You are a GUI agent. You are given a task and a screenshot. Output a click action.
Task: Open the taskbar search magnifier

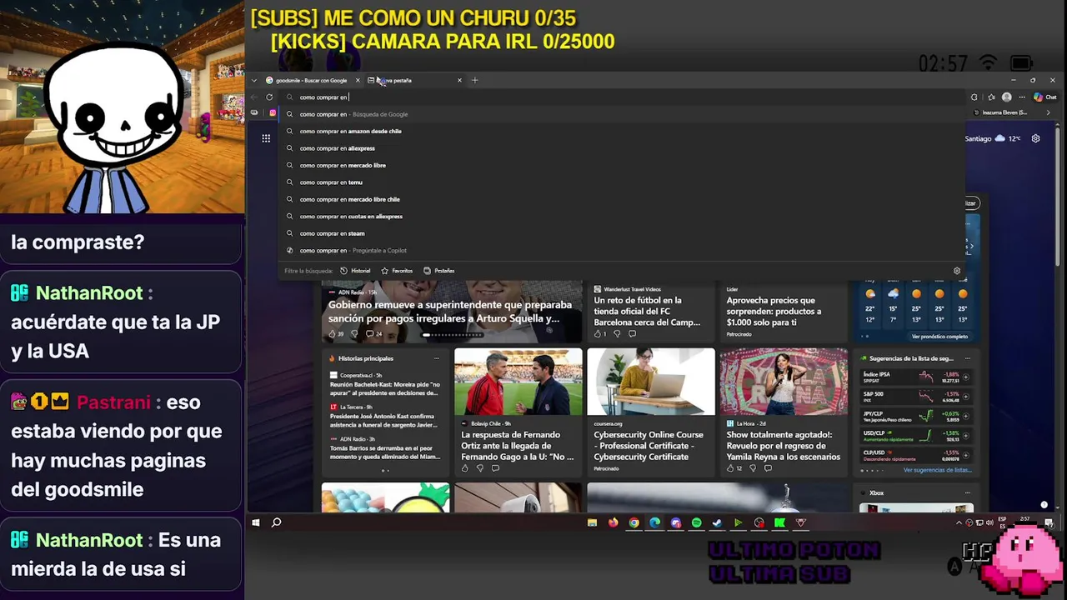point(277,522)
